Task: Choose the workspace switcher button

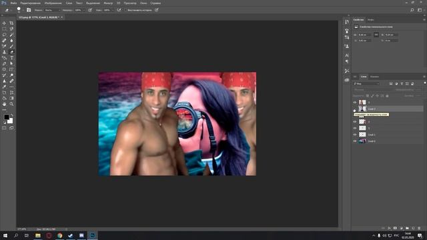Action: (x=420, y=10)
